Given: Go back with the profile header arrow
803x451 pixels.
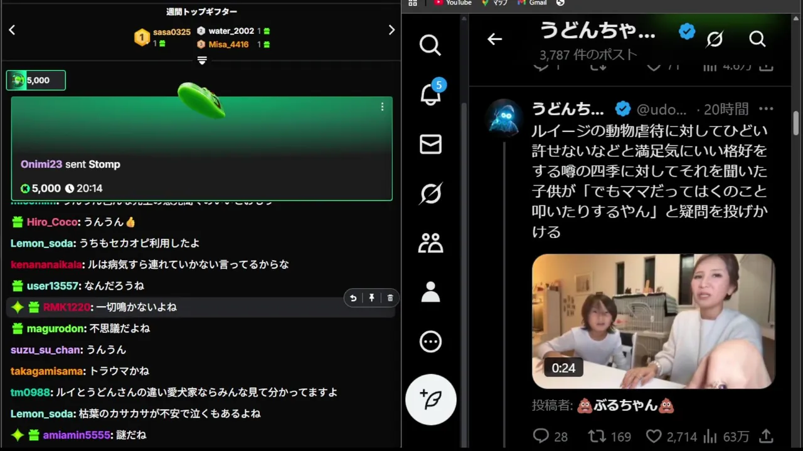Looking at the screenshot, I should [x=494, y=39].
